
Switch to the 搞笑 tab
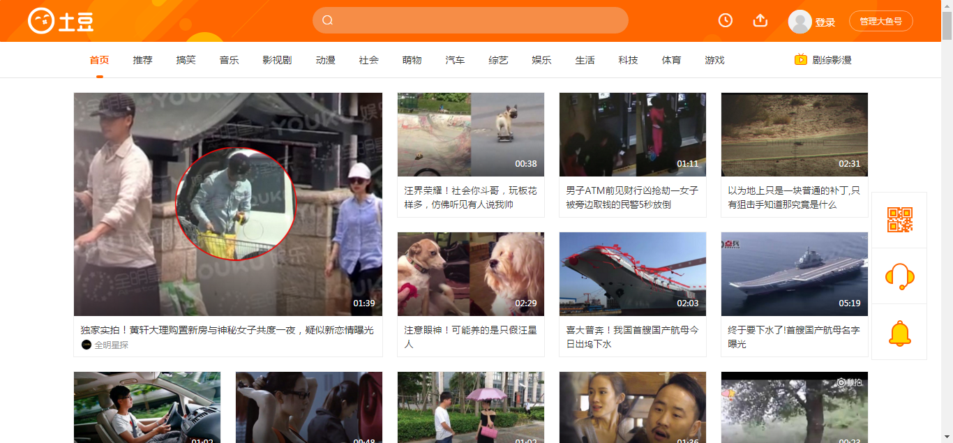186,60
